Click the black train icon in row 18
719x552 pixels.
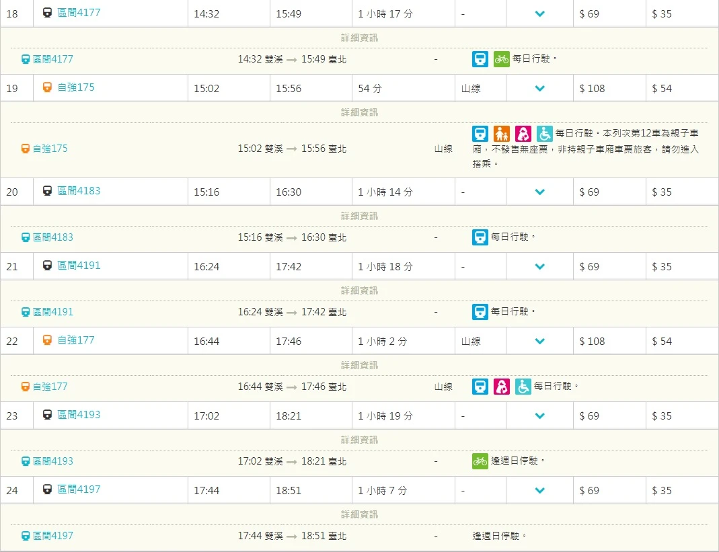(47, 12)
